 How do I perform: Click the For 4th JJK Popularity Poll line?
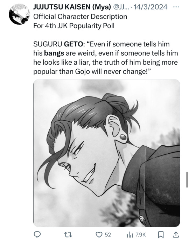[x=74, y=26]
